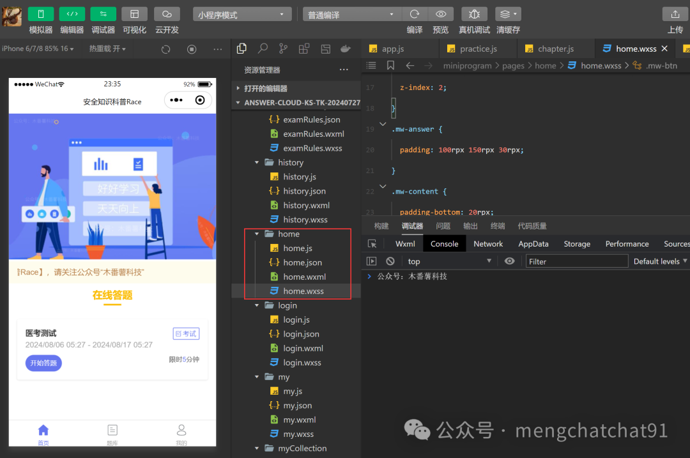Click the real-device debug (真机调试) icon
The height and width of the screenshot is (458, 690).
(x=474, y=14)
